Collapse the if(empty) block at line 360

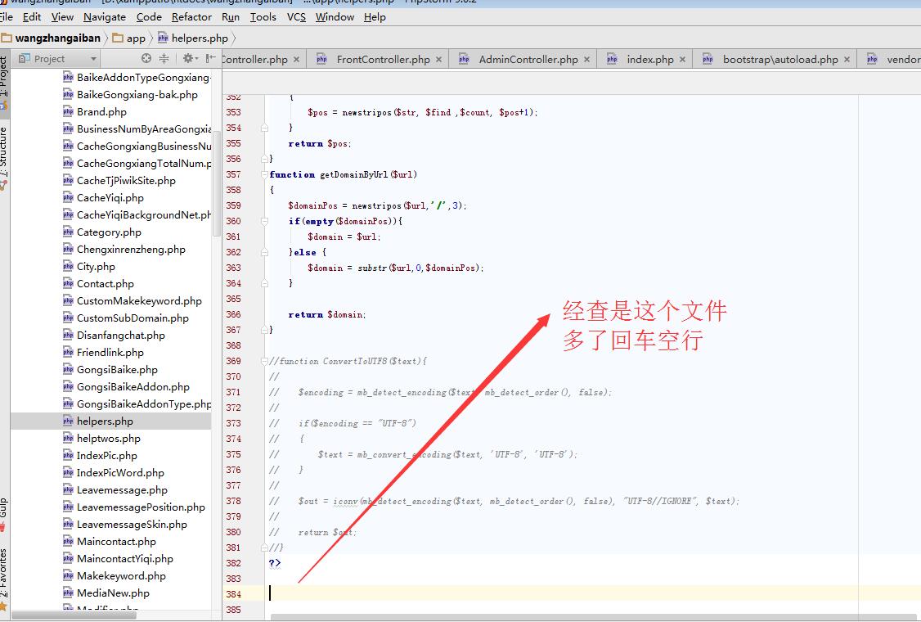coord(265,221)
